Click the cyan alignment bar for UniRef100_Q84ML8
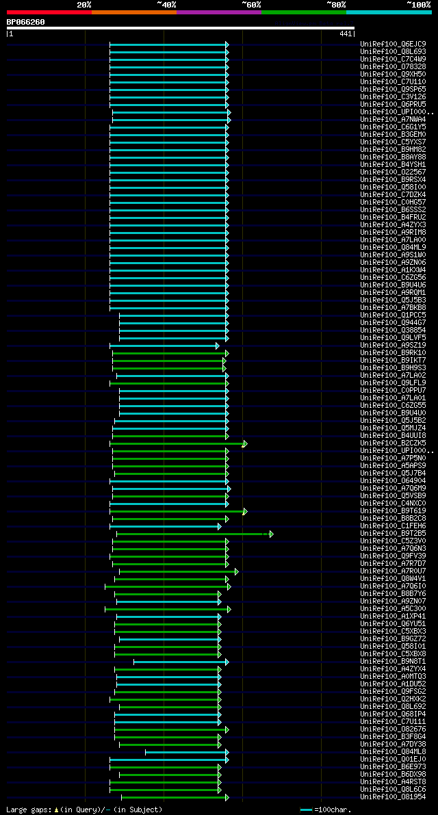The height and width of the screenshot is (815, 438). 187,753
